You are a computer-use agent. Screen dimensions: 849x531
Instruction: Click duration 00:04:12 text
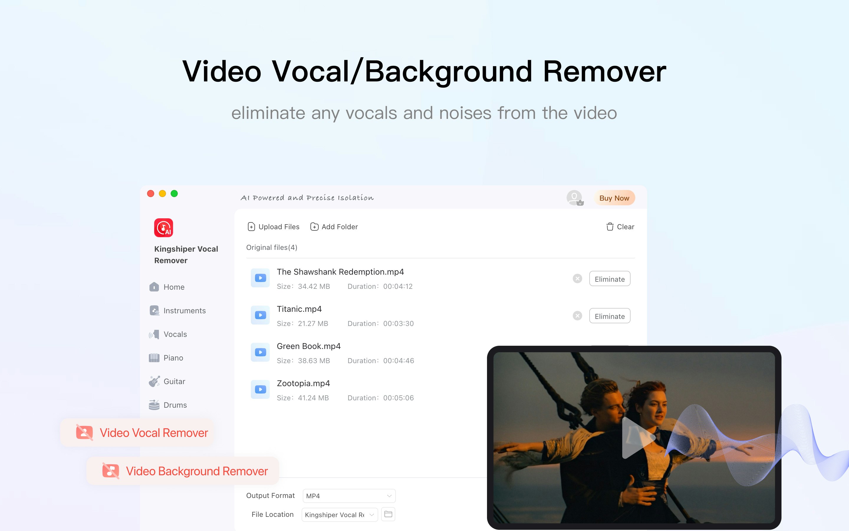pyautogui.click(x=398, y=286)
